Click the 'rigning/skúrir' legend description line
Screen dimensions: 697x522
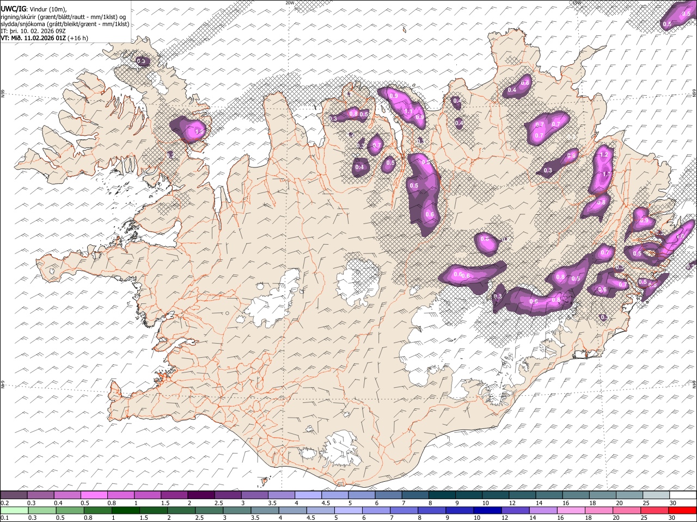click(63, 17)
